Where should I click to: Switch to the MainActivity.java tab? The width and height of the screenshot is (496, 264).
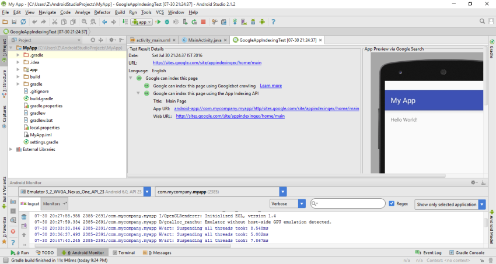[204, 40]
